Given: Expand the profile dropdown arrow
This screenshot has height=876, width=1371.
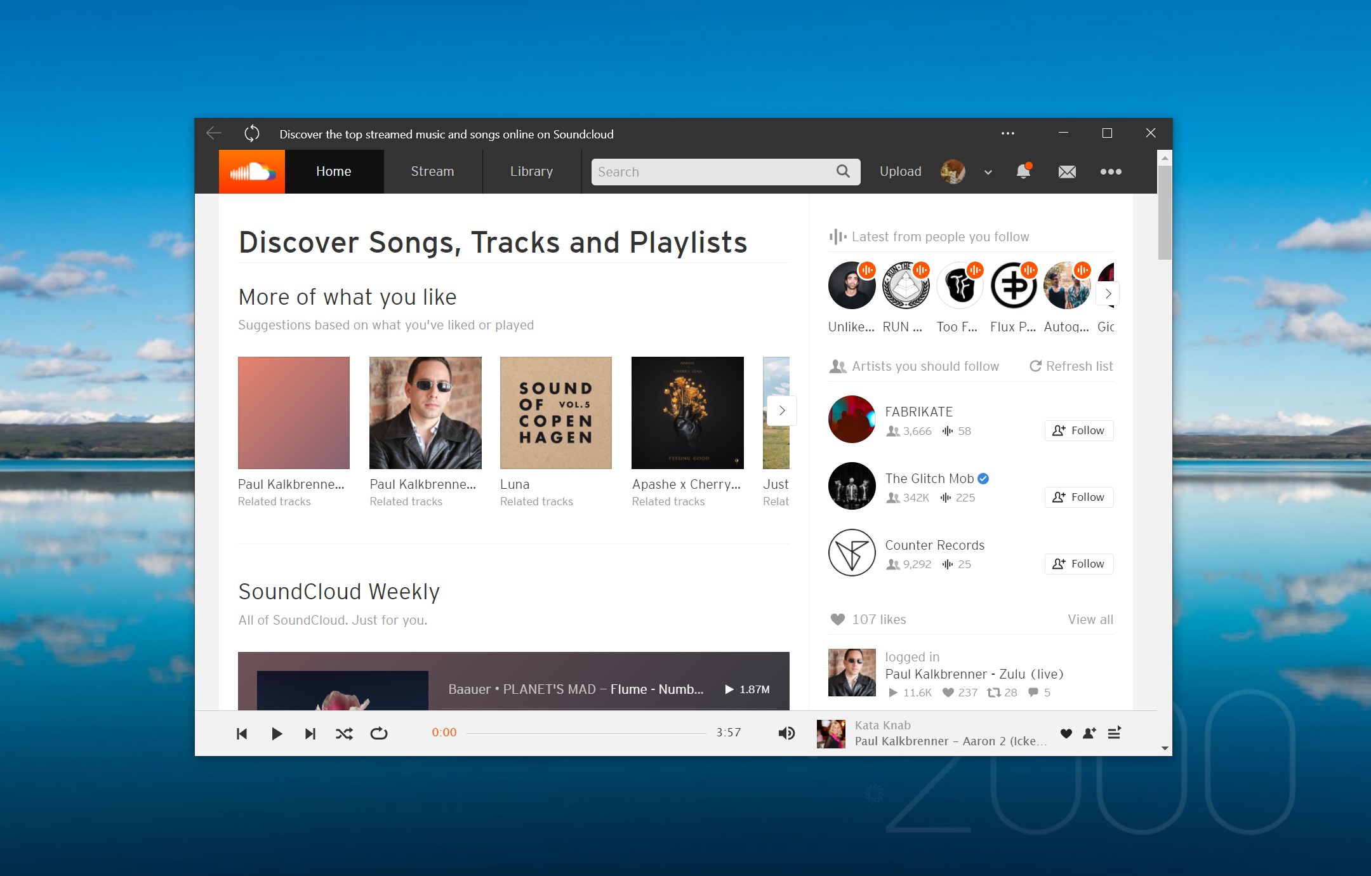Looking at the screenshot, I should click(988, 172).
